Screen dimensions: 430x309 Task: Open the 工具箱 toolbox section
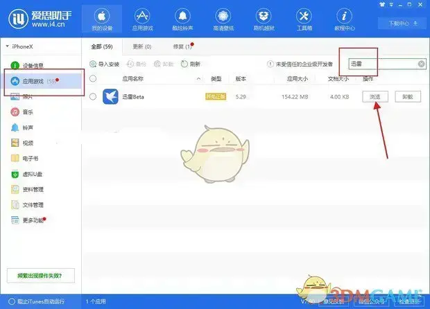click(304, 19)
